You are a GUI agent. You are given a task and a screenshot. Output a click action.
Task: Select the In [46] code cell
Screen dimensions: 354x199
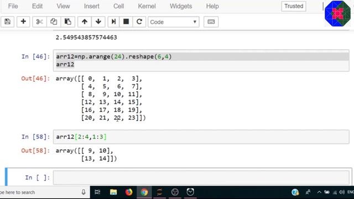tap(201, 60)
